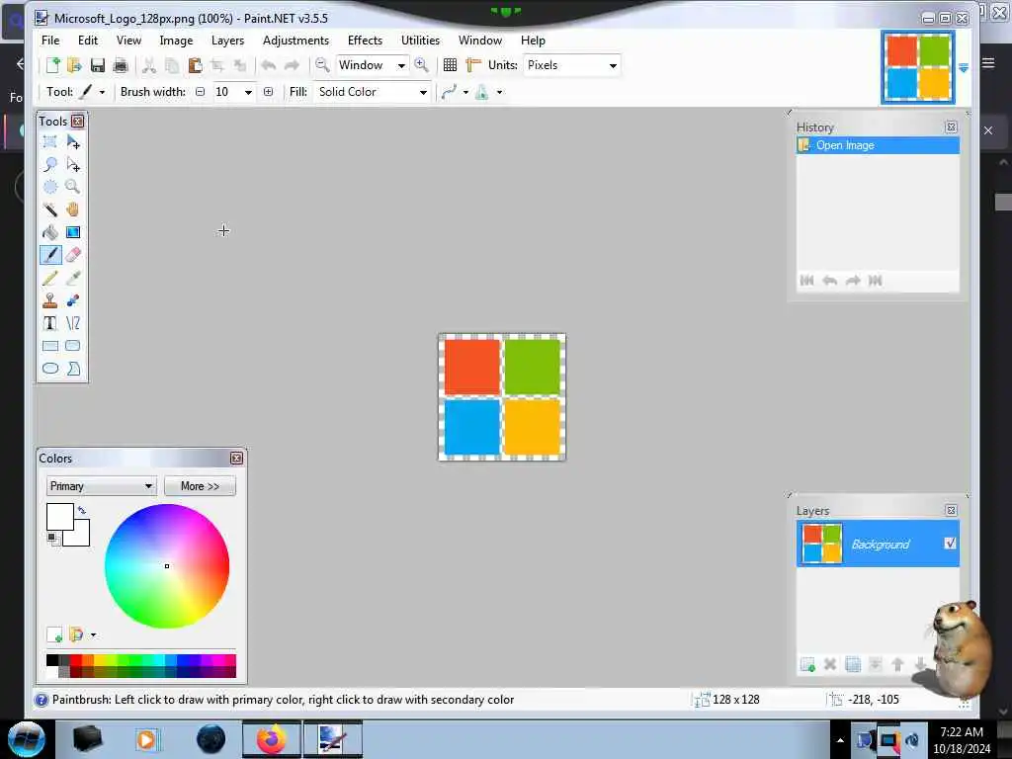Swap primary and secondary colors
1012x759 pixels.
point(81,510)
